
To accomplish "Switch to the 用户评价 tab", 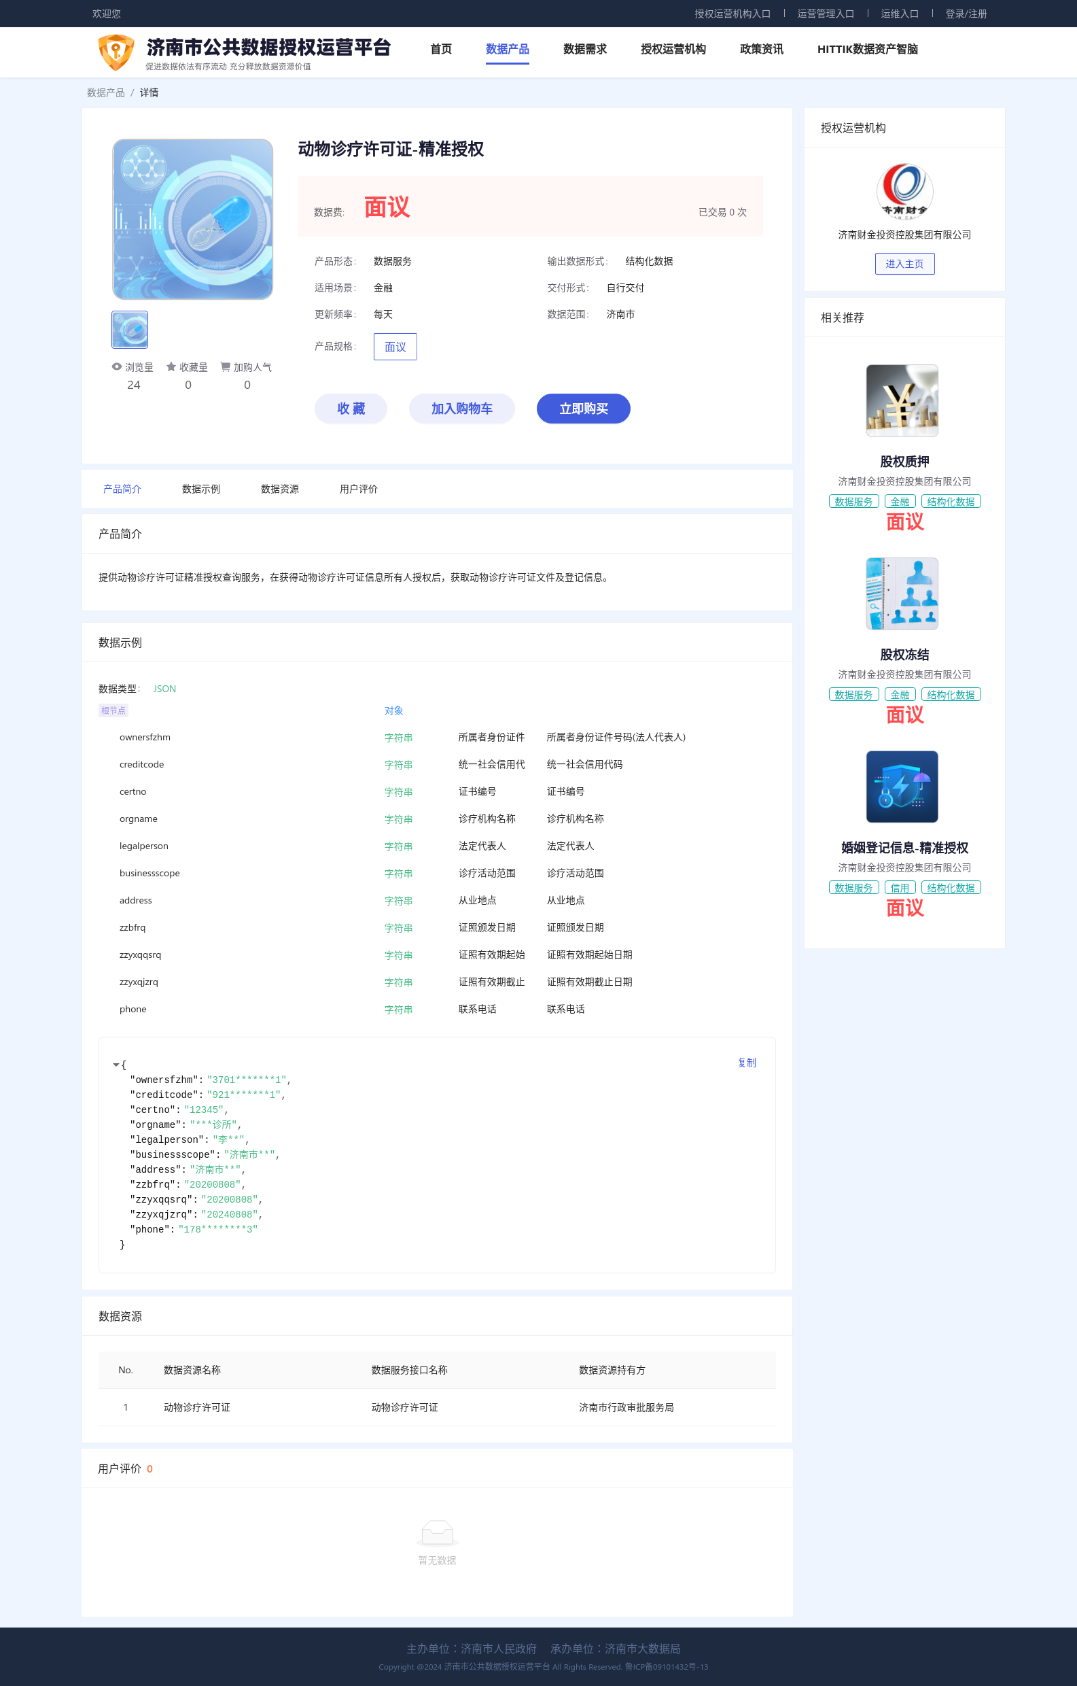I will tap(358, 489).
